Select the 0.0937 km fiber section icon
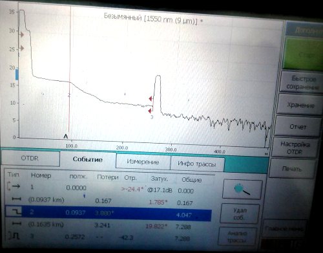323x253 pixels. tap(16, 199)
